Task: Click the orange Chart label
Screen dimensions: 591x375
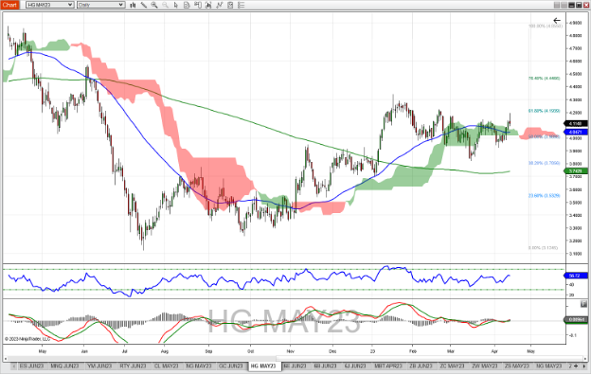Action: coord(9,5)
